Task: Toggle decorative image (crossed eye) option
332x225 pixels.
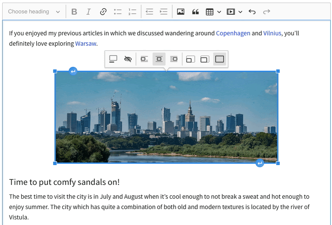Action: [x=128, y=59]
